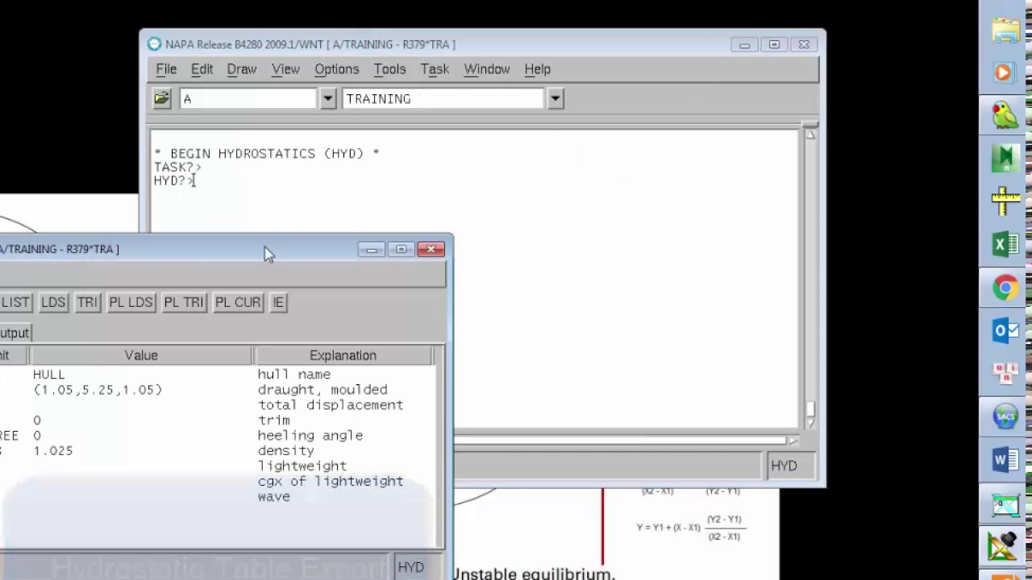This screenshot has width=1032, height=580.
Task: Click the project field showing TRAINING
Action: (x=443, y=99)
